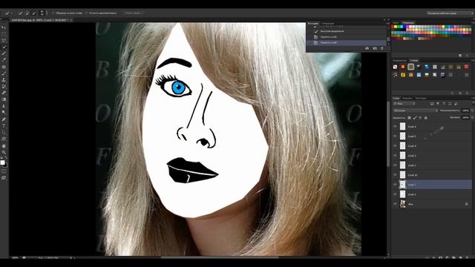The image size is (475, 267).
Task: Create new document from current history state
Action: tap(367, 48)
